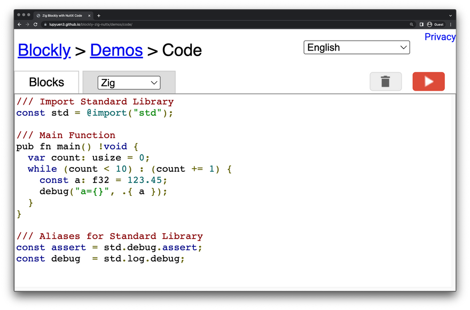Expand the Zig code language dropdown
The image size is (470, 310).
(129, 83)
